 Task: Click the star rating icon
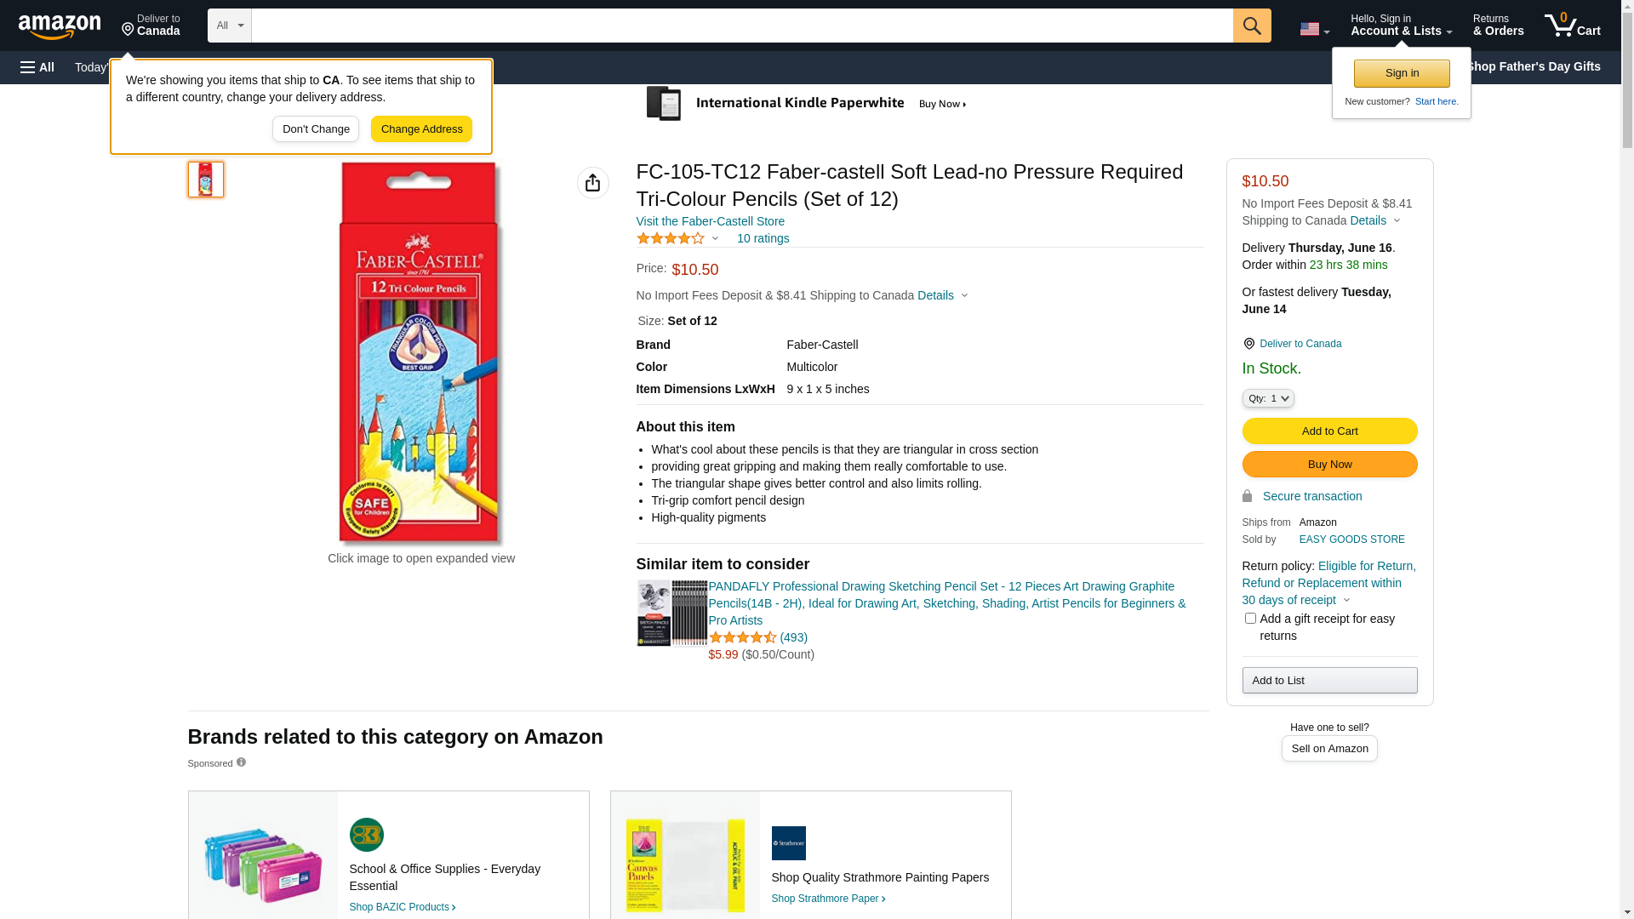pos(671,239)
